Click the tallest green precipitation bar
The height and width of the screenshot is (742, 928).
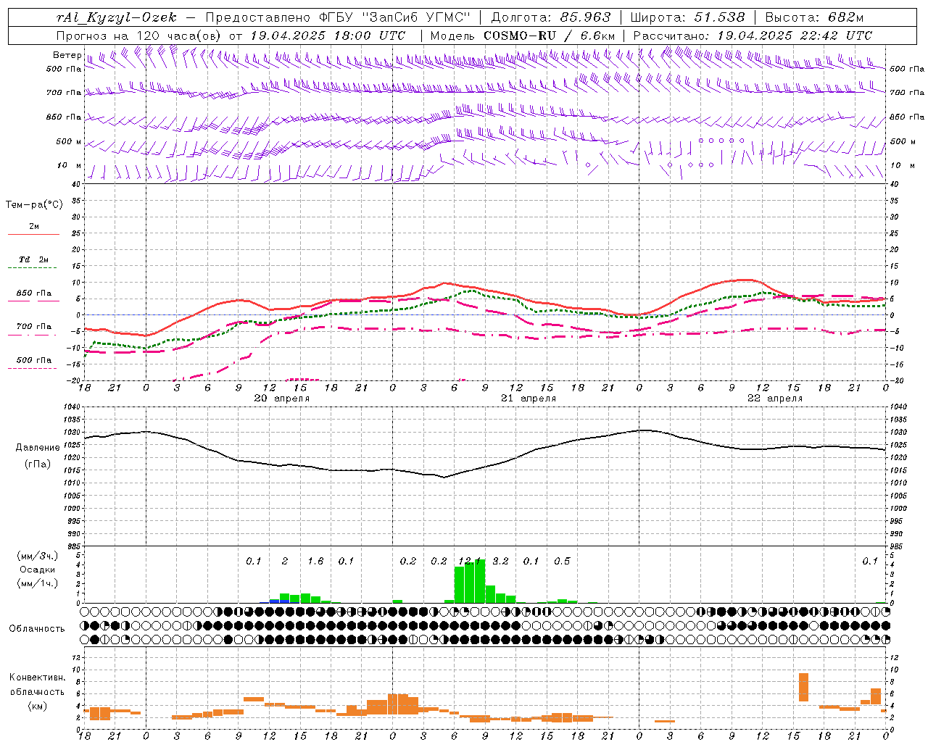(x=480, y=581)
